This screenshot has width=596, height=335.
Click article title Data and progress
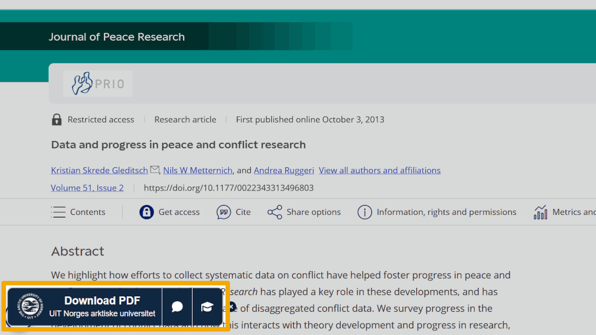(x=178, y=145)
